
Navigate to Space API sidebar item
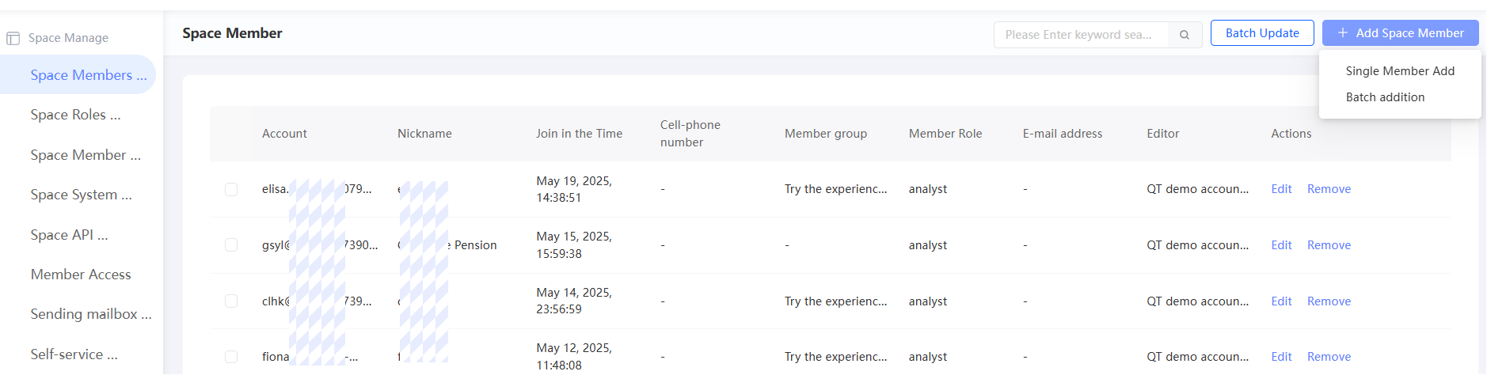tap(69, 235)
